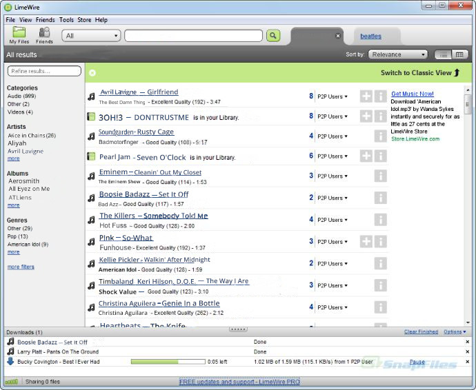Expand P2P Users dropdown for 3OH!3

click(x=333, y=116)
